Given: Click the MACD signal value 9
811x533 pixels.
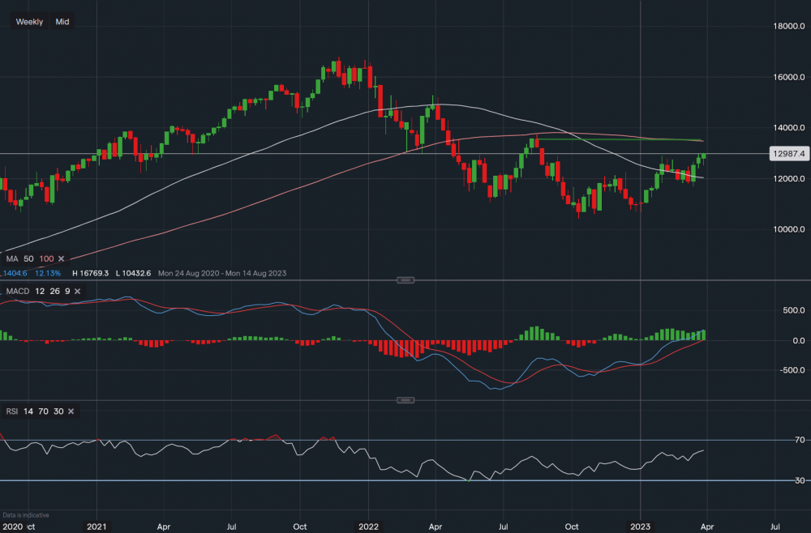Looking at the screenshot, I should (x=67, y=291).
